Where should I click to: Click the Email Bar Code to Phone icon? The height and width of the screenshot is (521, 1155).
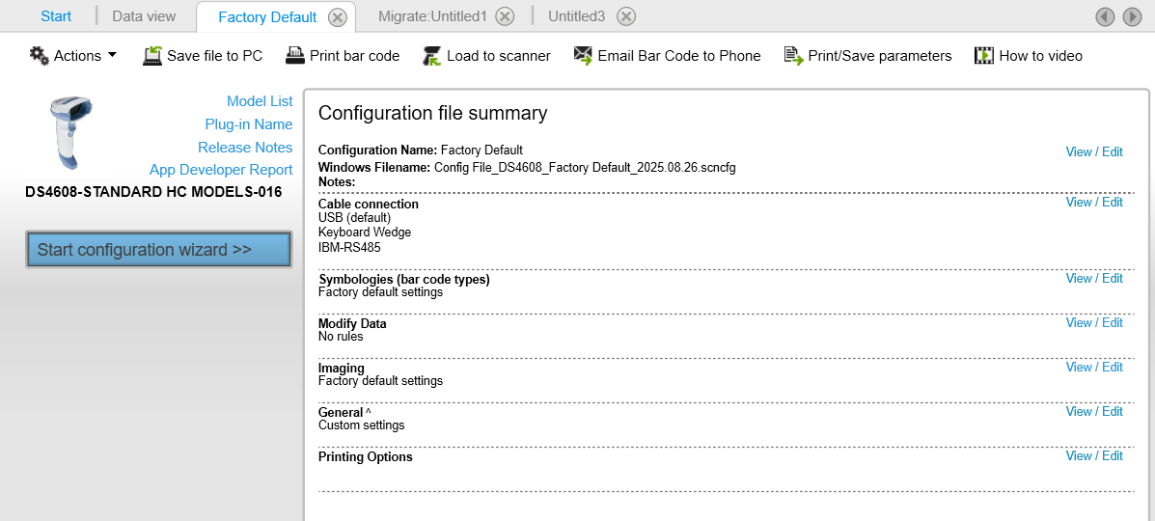click(x=583, y=56)
